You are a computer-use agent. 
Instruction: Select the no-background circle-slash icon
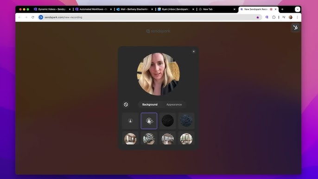tap(126, 104)
